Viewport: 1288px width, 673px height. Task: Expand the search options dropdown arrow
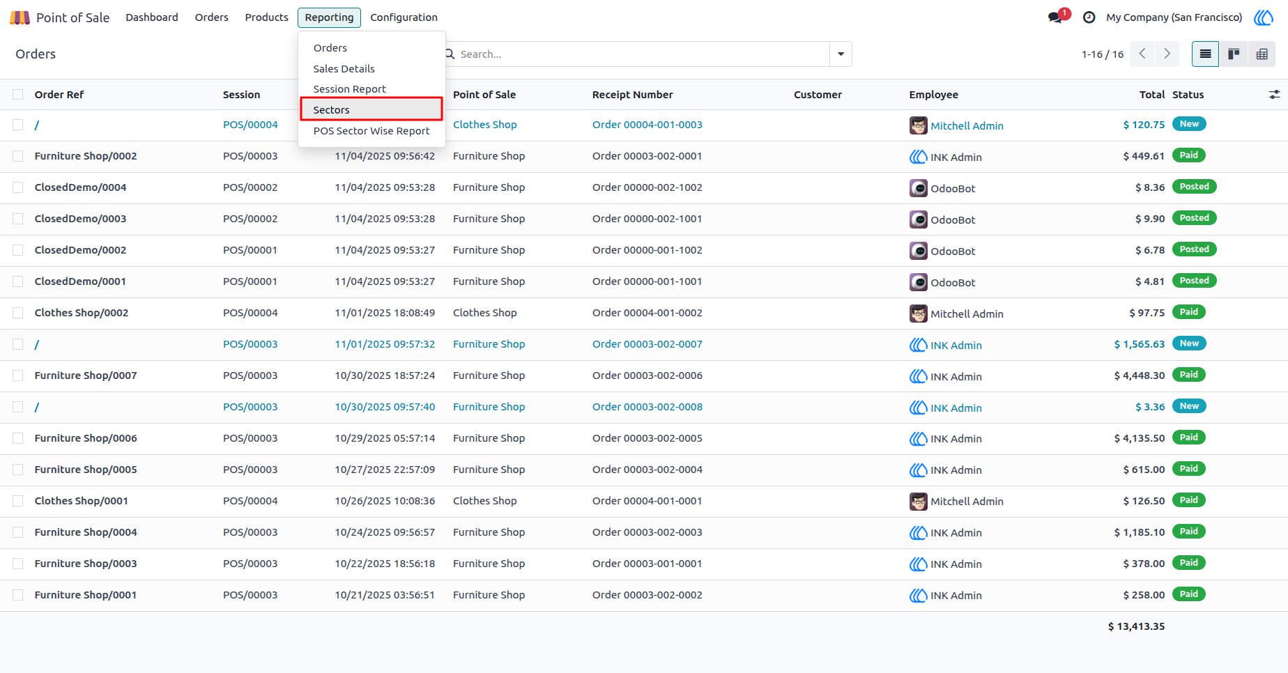pos(841,54)
